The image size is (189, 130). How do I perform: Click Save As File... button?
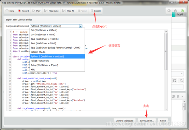(147, 120)
